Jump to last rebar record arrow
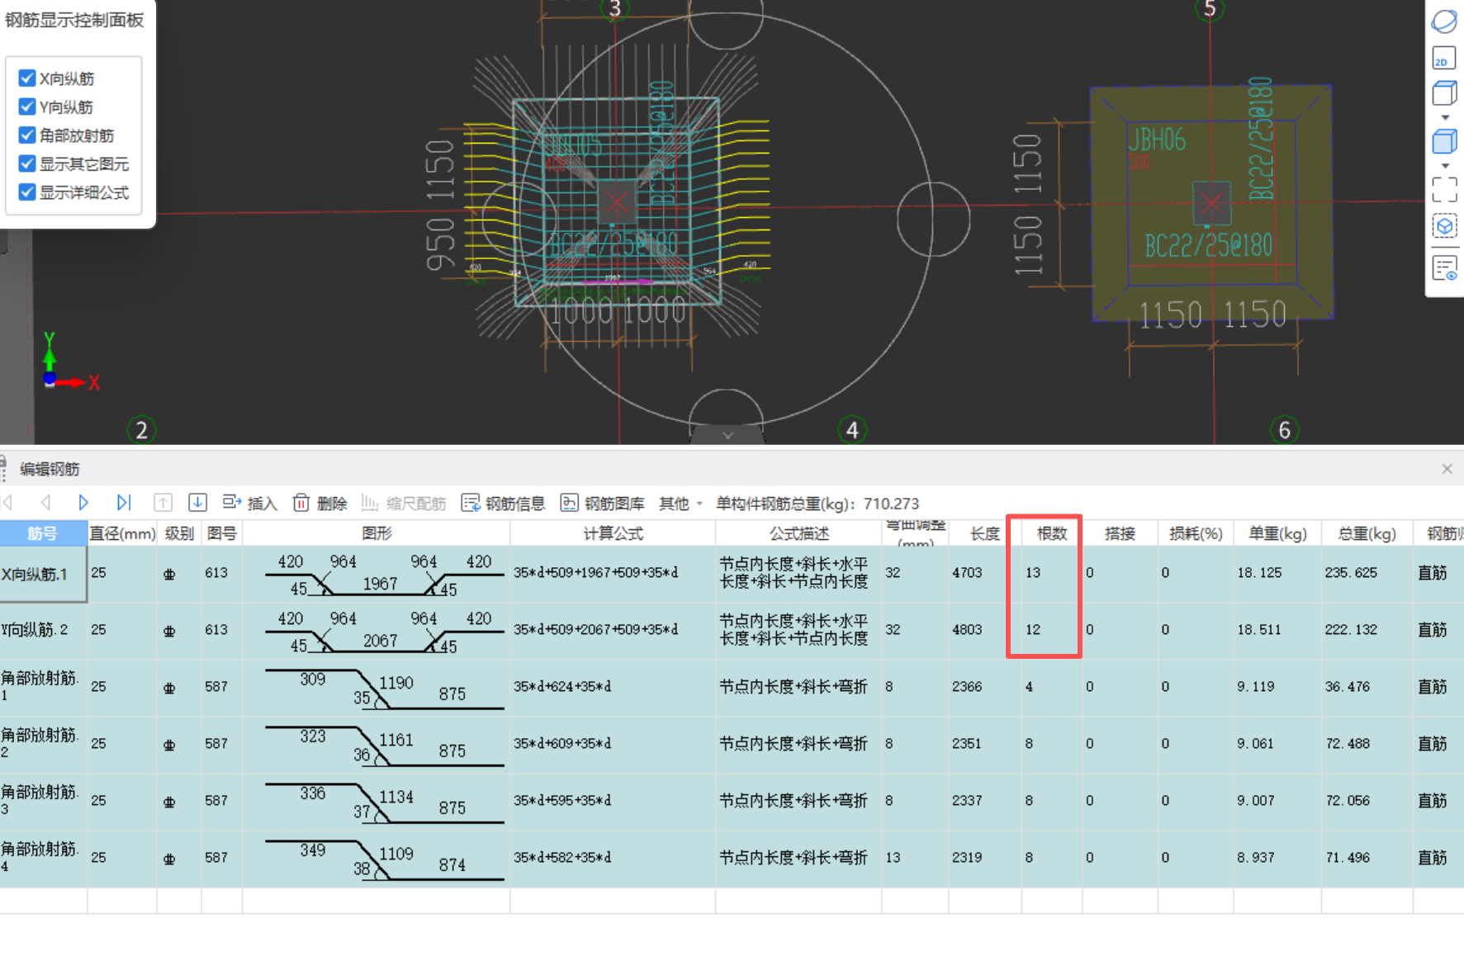Screen dimensions: 1464x961 pos(124,503)
